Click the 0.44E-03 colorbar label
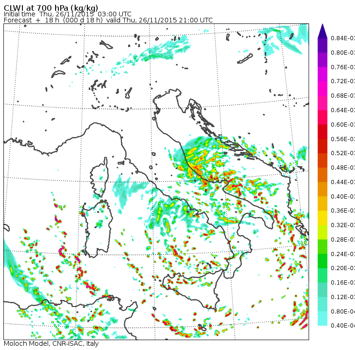This screenshot has height=350, width=355. click(343, 182)
